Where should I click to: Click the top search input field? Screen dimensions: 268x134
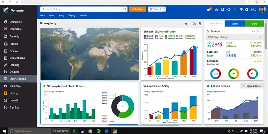pos(84,9)
